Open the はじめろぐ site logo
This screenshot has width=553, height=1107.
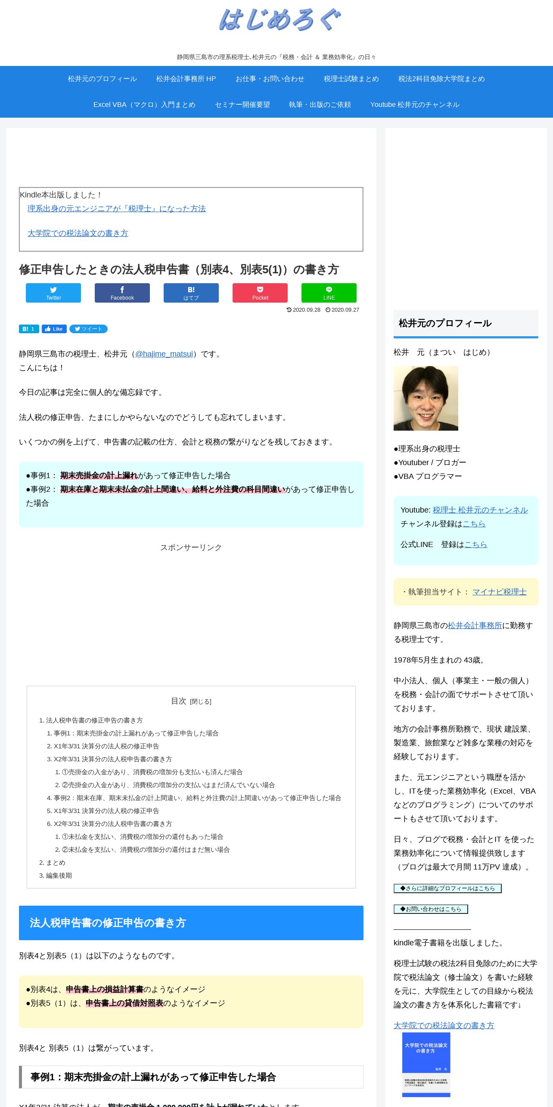(x=280, y=20)
